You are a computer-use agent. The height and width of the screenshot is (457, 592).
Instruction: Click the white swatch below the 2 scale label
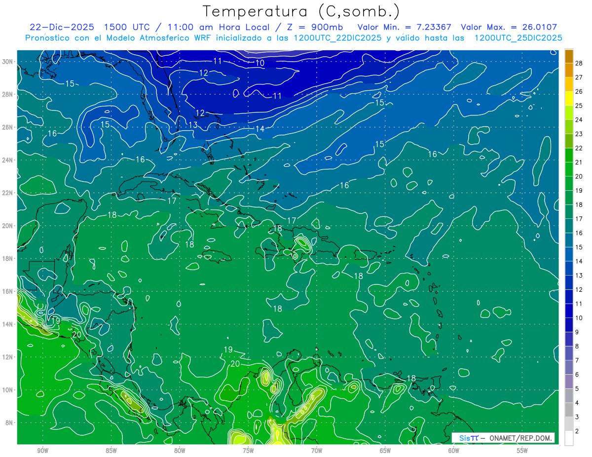click(569, 438)
